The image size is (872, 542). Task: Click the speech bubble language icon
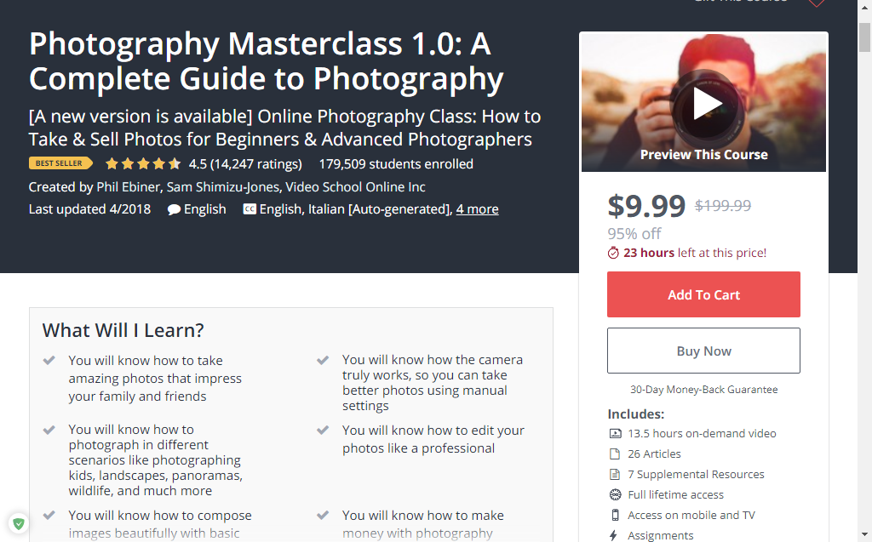point(174,209)
